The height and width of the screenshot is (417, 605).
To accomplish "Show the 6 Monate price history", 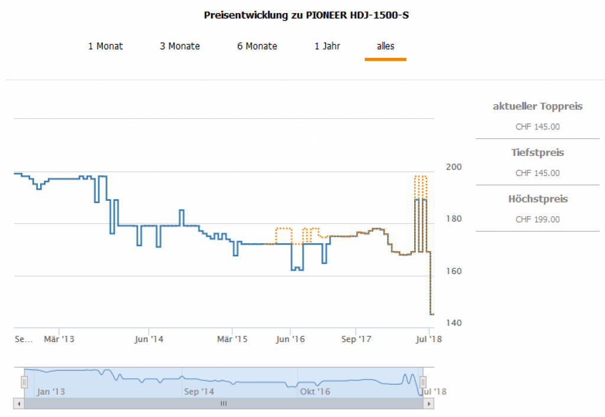I will [x=257, y=46].
